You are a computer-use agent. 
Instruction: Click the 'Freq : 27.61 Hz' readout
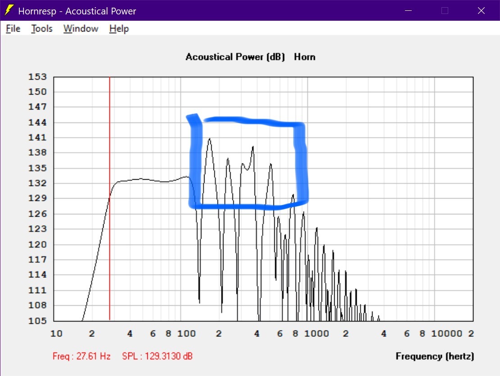click(82, 356)
